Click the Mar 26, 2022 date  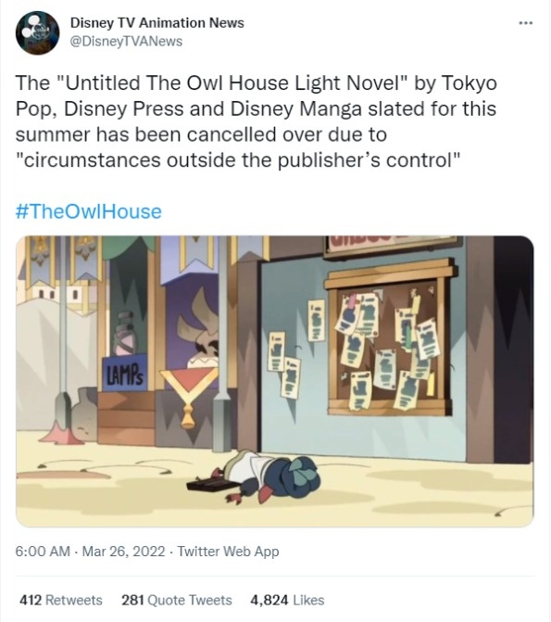[x=123, y=552]
